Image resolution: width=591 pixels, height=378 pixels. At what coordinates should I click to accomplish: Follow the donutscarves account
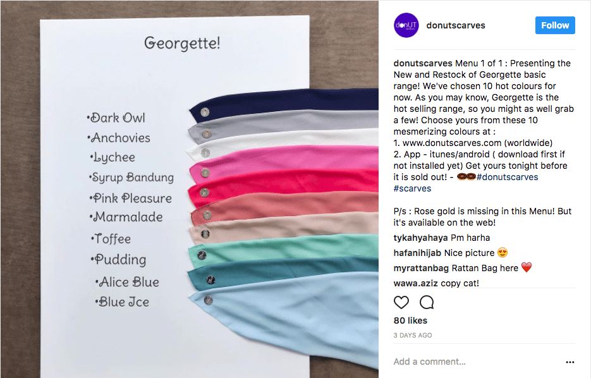[x=555, y=25]
